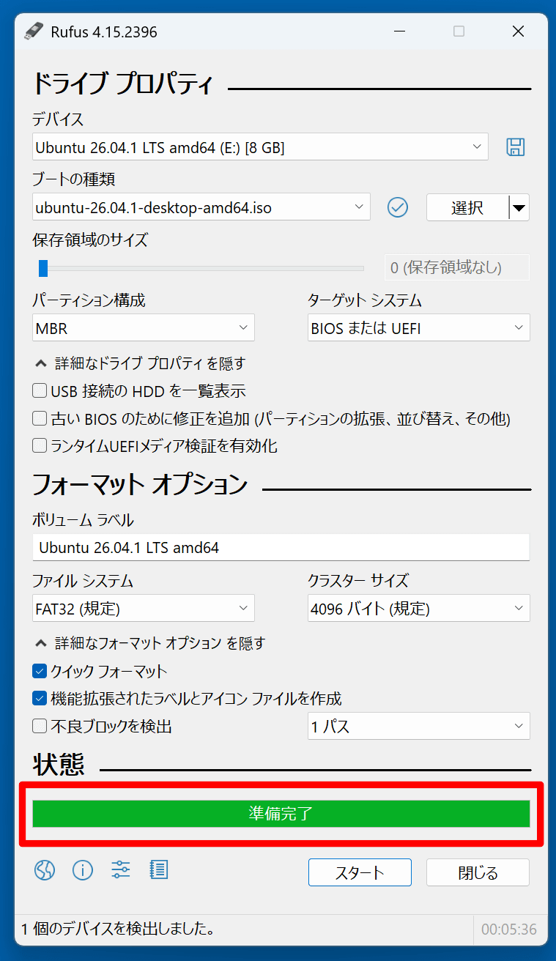Collapse 詳細なフォーマット オプション を隠す section

pyautogui.click(x=150, y=643)
